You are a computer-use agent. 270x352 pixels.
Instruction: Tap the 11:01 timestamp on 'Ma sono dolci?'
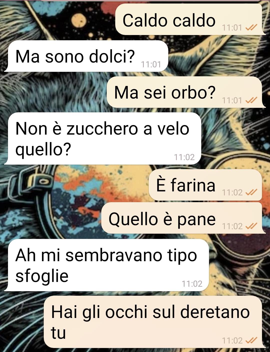151,65
